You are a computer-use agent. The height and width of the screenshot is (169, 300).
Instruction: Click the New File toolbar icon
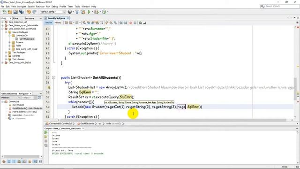tap(4, 12)
